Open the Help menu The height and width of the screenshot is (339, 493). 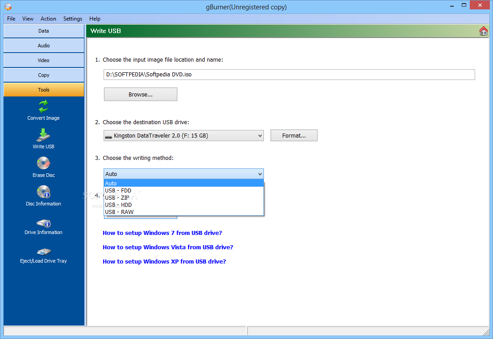click(x=95, y=19)
